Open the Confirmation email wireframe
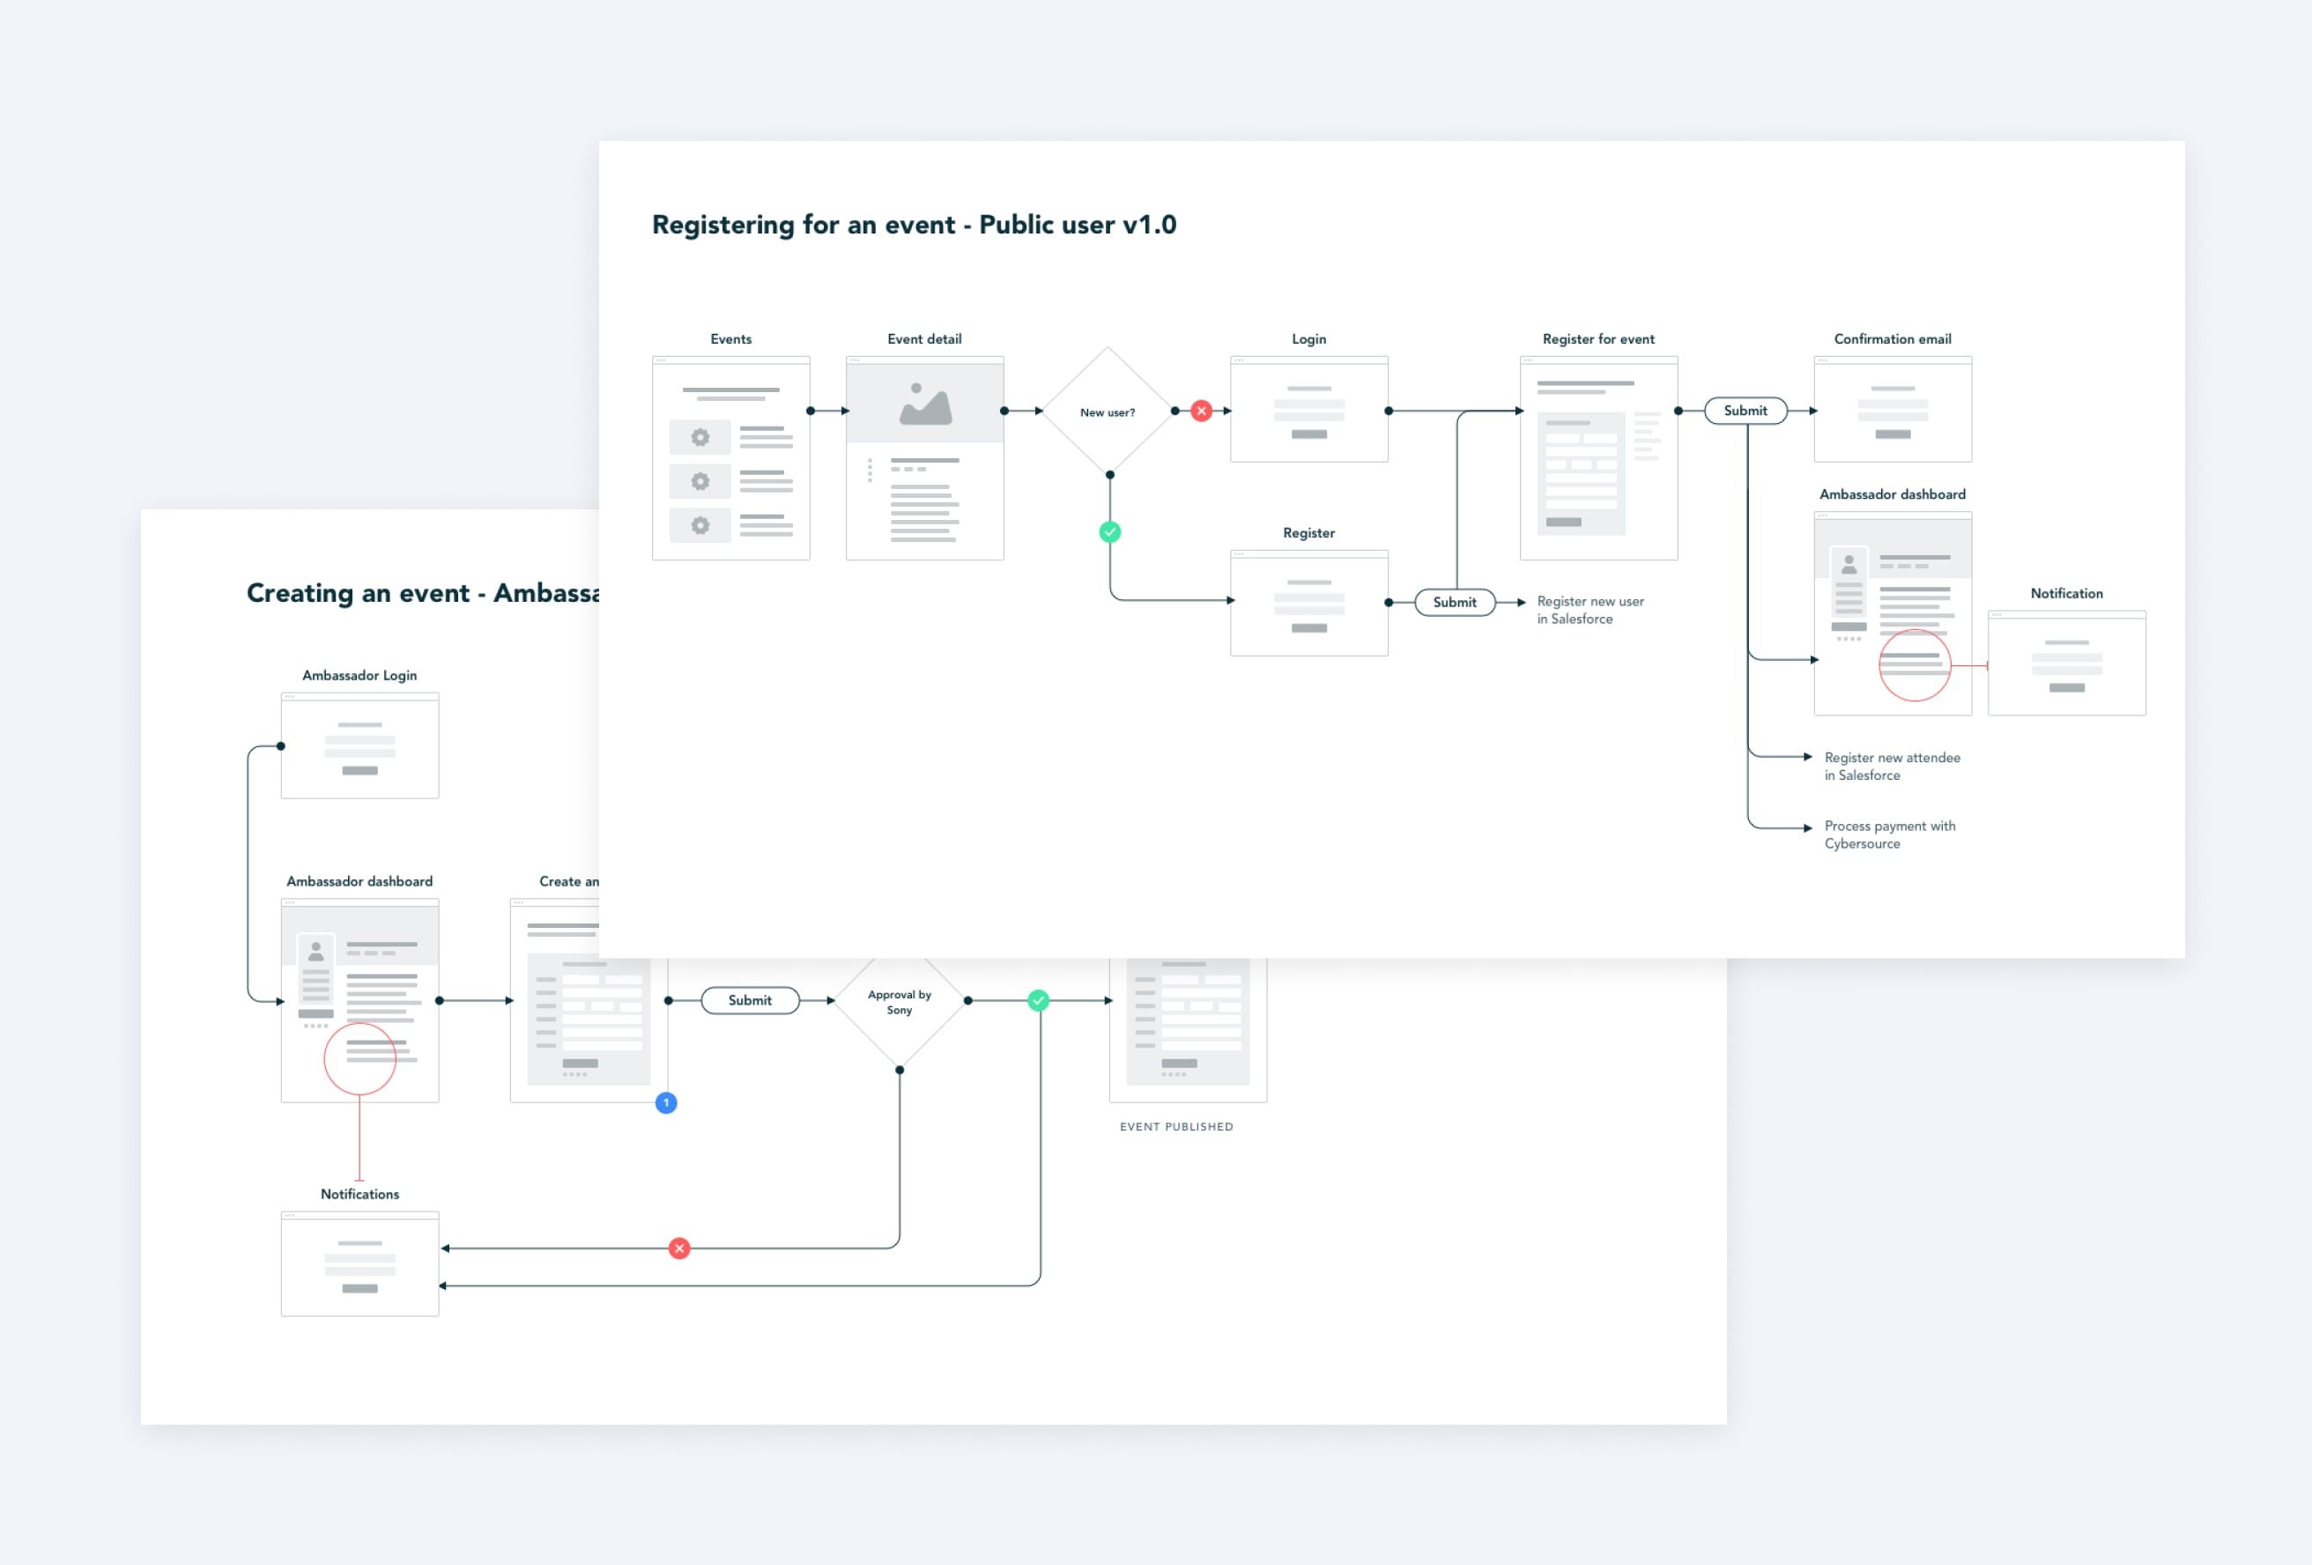The width and height of the screenshot is (2312, 1565). [x=1893, y=410]
